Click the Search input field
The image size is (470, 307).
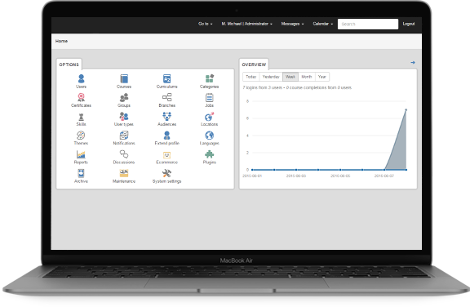click(x=368, y=24)
